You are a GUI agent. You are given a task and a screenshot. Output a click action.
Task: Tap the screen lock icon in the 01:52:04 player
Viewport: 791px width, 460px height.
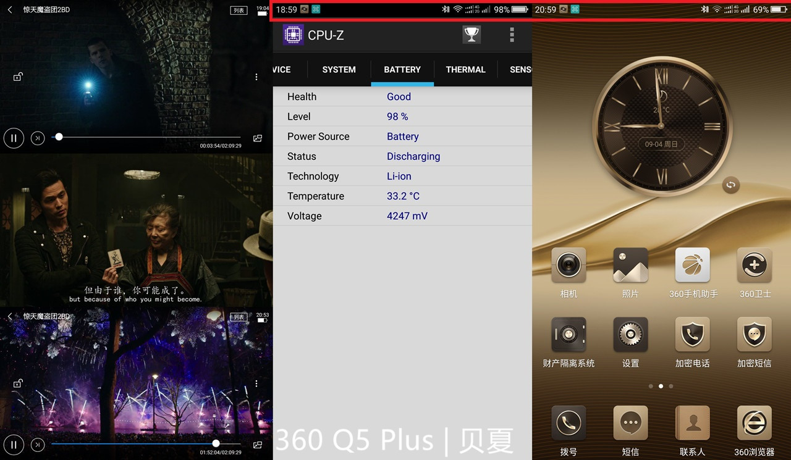click(18, 383)
